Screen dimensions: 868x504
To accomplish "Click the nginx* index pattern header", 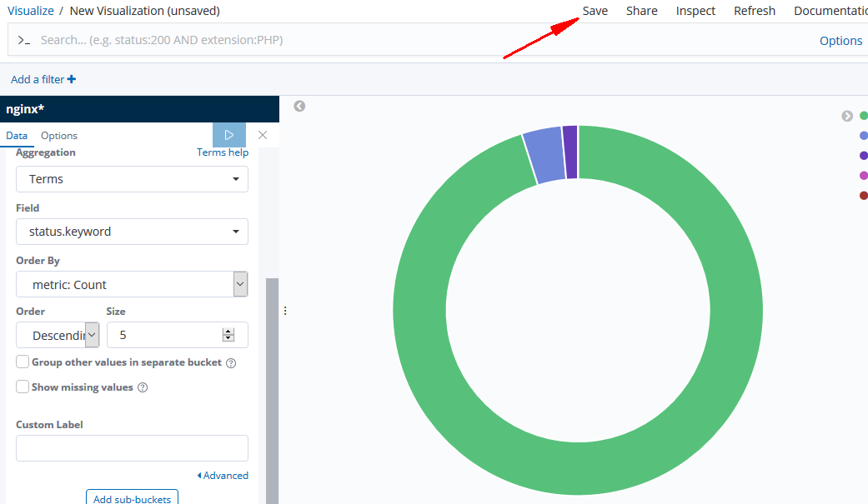I will point(139,109).
